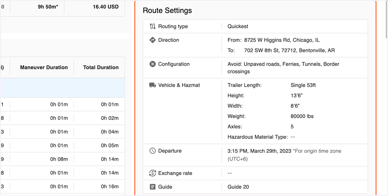Click the Configuration circled X icon
The width and height of the screenshot is (388, 196).
pyautogui.click(x=153, y=64)
